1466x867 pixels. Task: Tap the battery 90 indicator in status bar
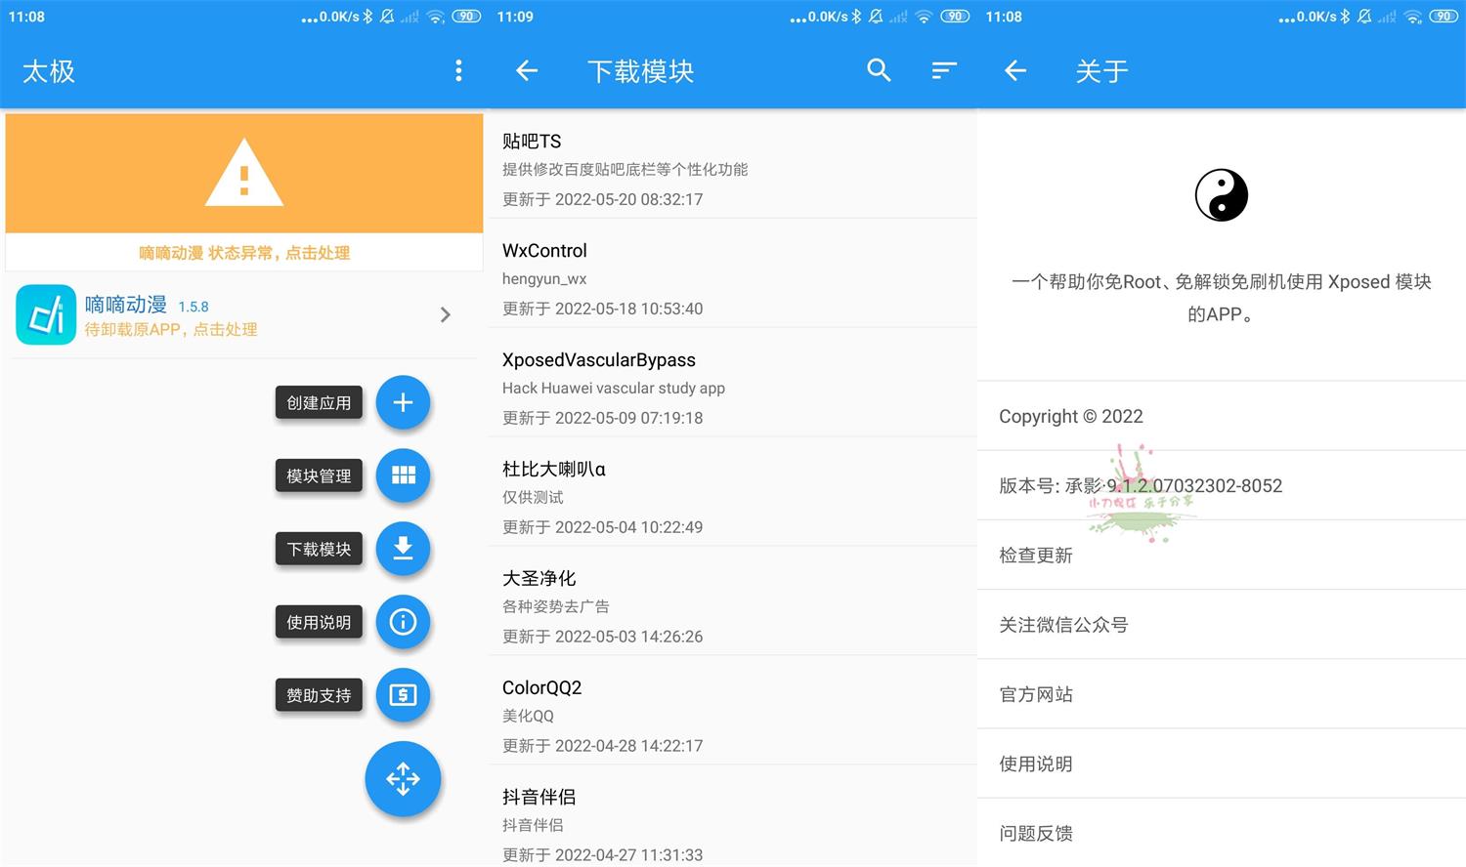point(1443,16)
